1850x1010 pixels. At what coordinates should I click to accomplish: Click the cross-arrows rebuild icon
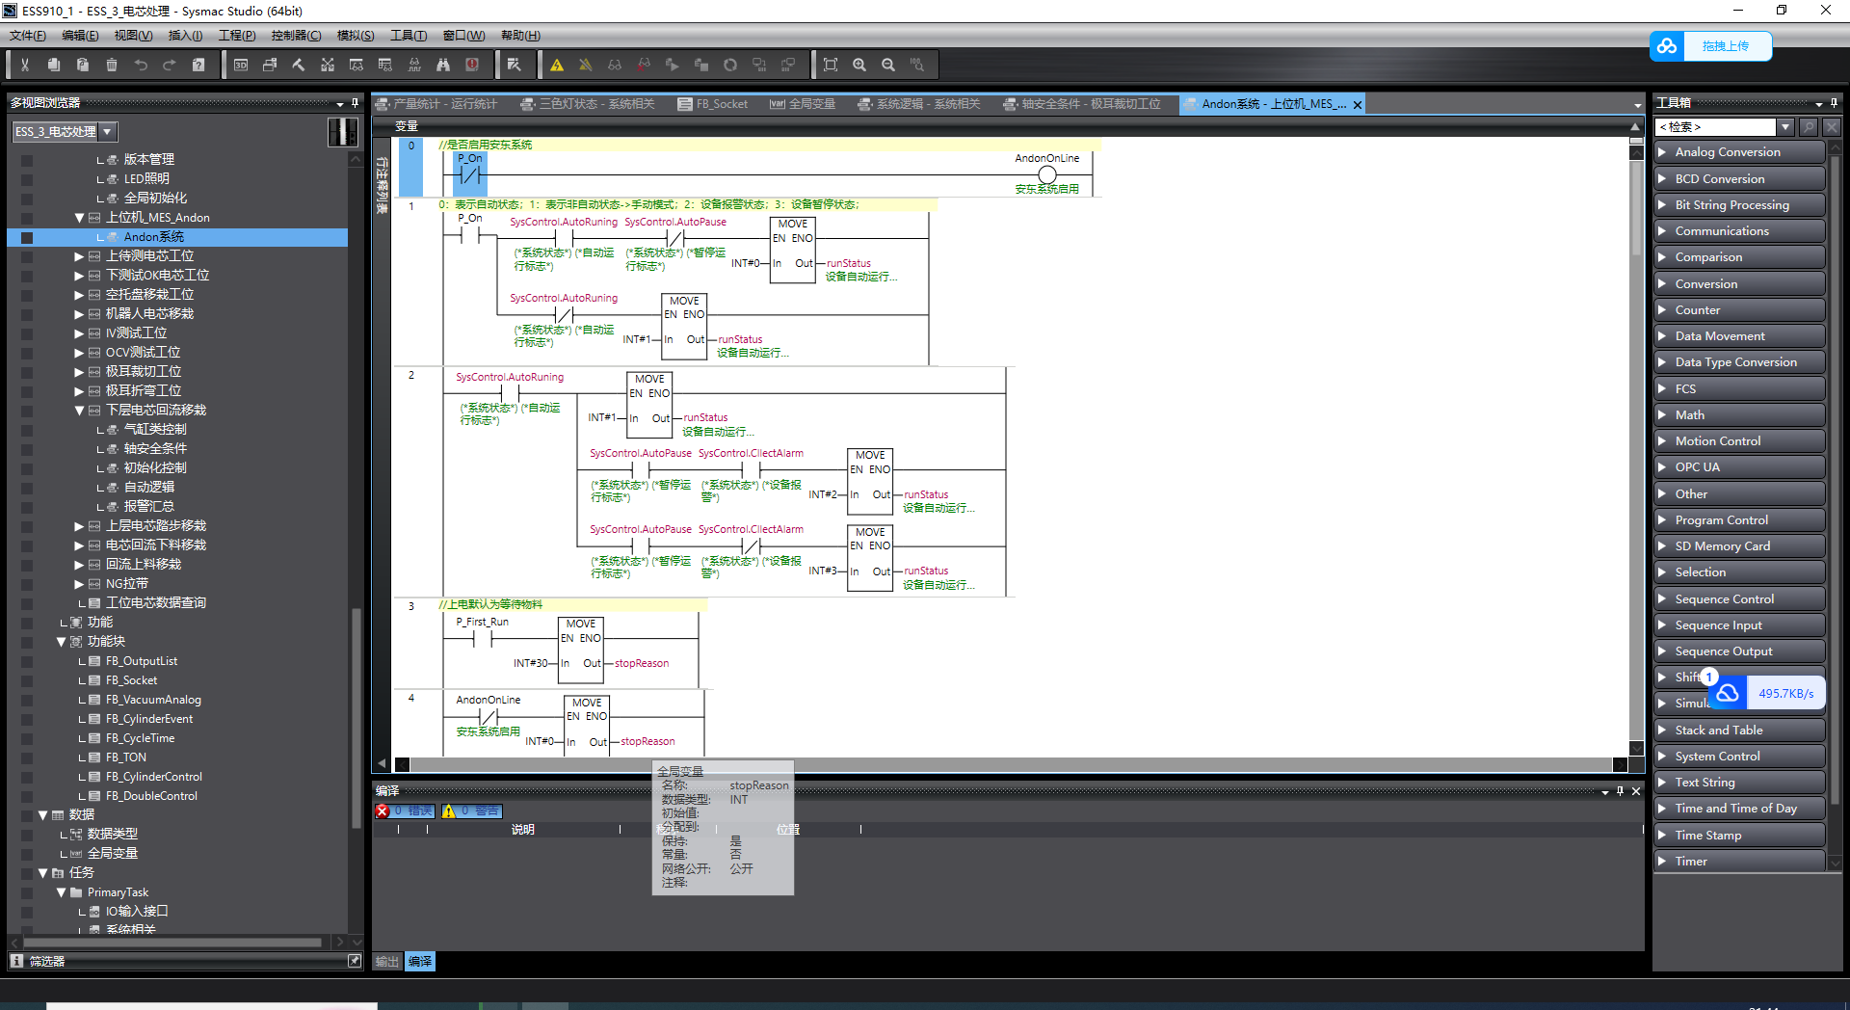[328, 65]
